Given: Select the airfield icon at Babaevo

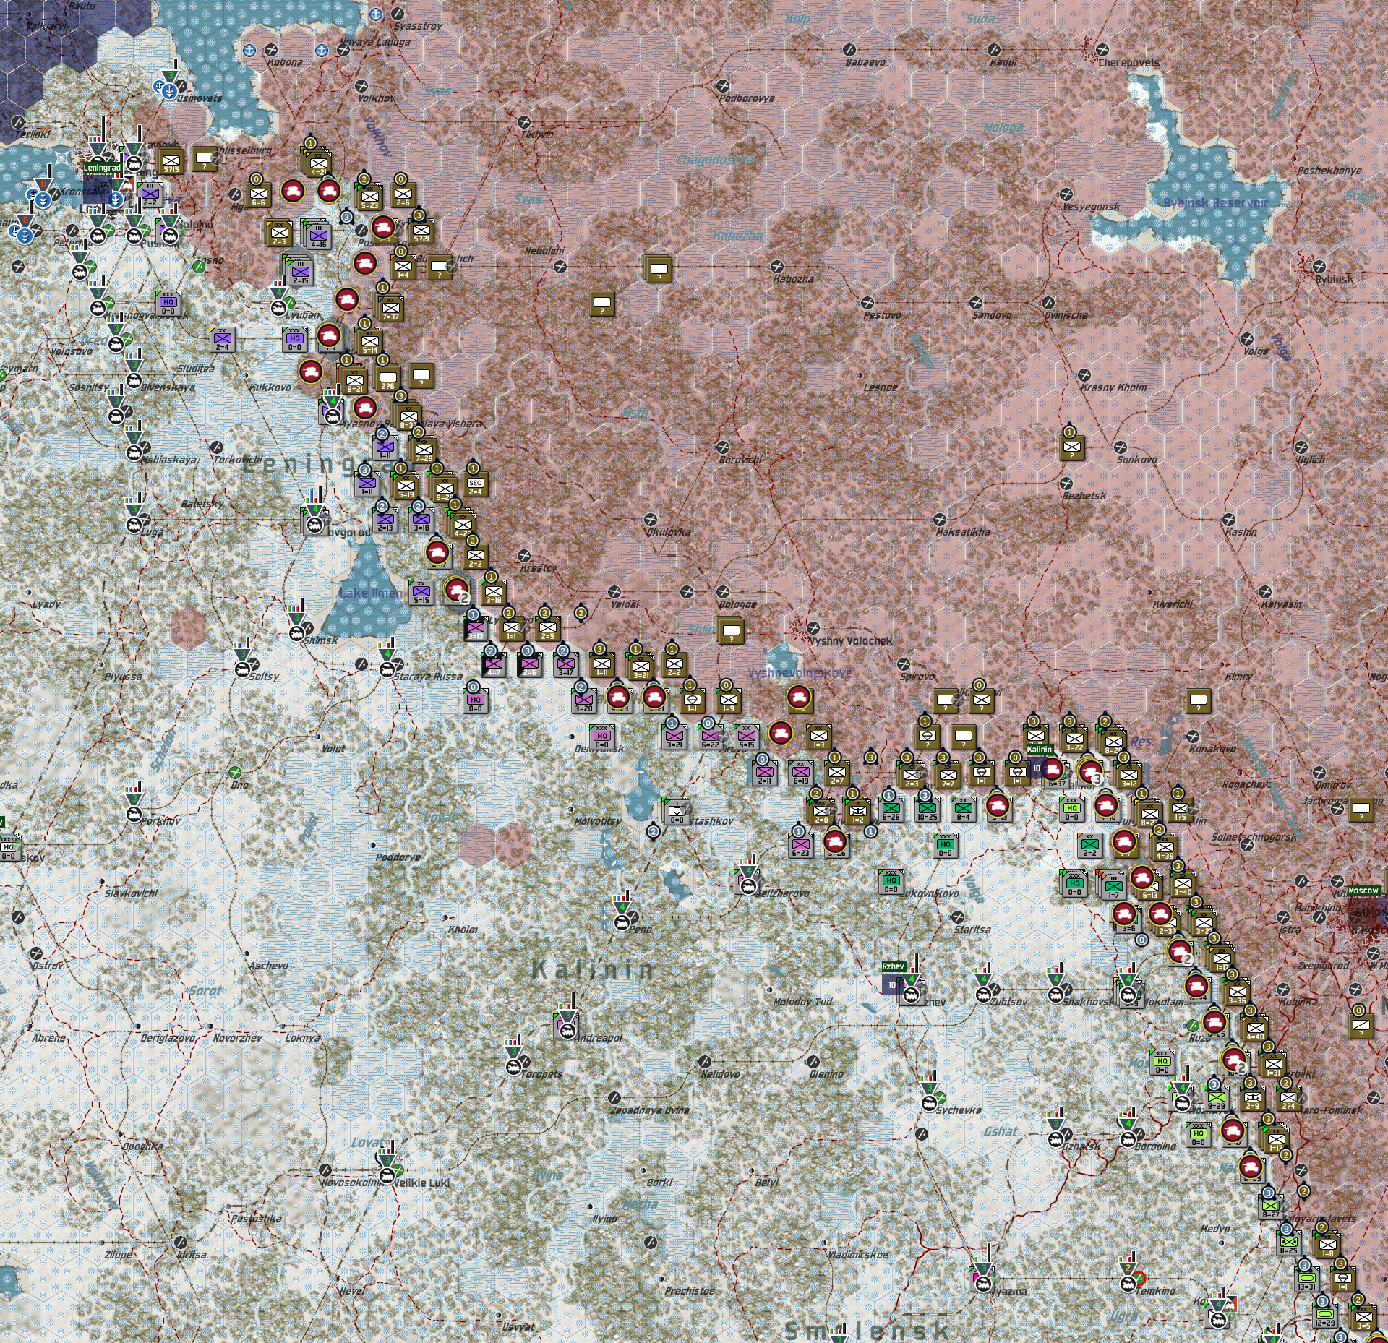Looking at the screenshot, I should point(849,50).
